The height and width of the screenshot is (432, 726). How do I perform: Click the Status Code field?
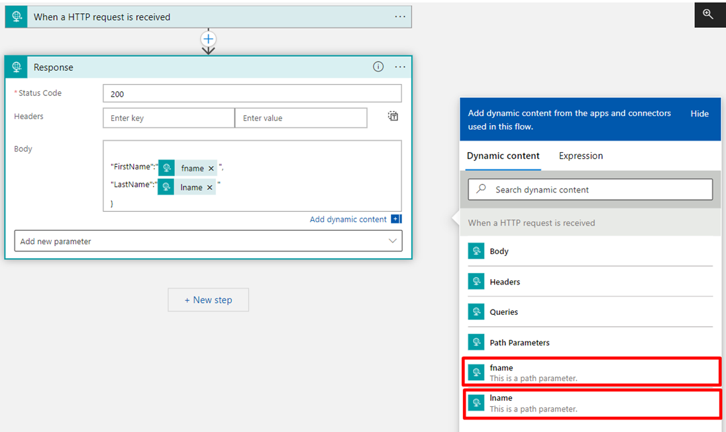point(252,94)
